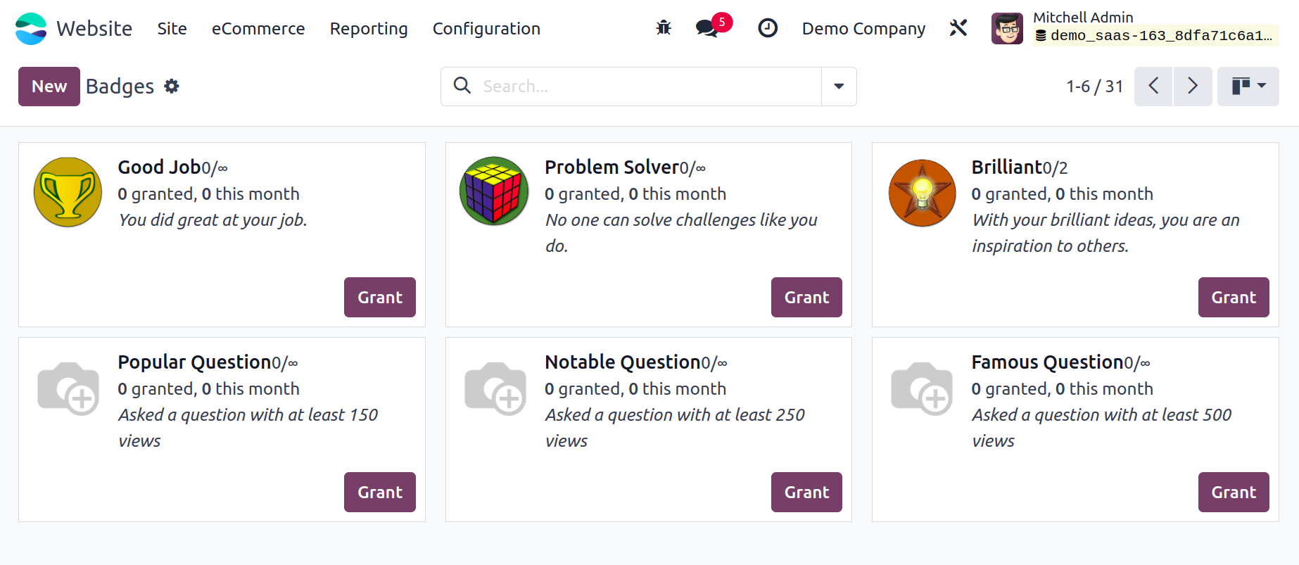This screenshot has width=1299, height=565.
Task: Click the Problem Solver cube badge image
Action: pyautogui.click(x=494, y=191)
